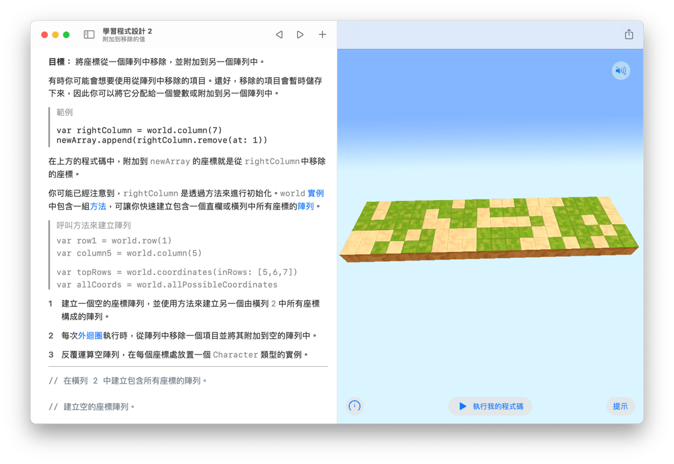
Task: Open the 外迴圈 glossary link
Action: [90, 335]
